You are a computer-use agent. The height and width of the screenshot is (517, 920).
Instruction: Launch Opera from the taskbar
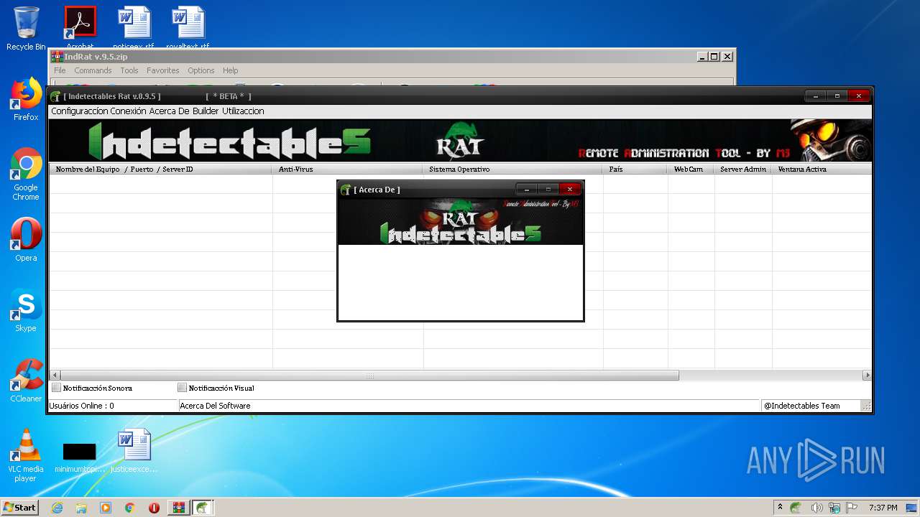coord(154,508)
